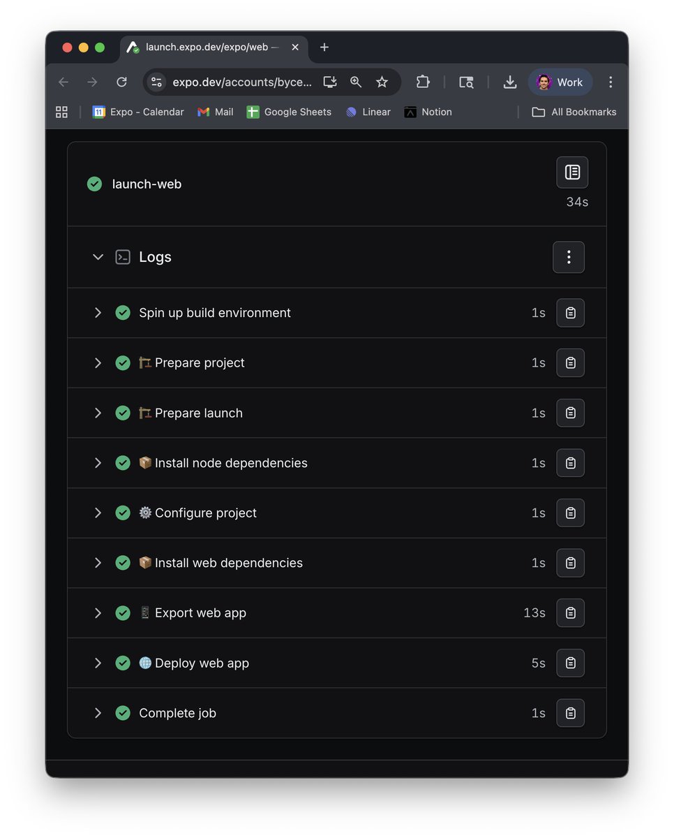674x838 pixels.
Task: Open the Chrome downloads icon
Action: tap(510, 82)
